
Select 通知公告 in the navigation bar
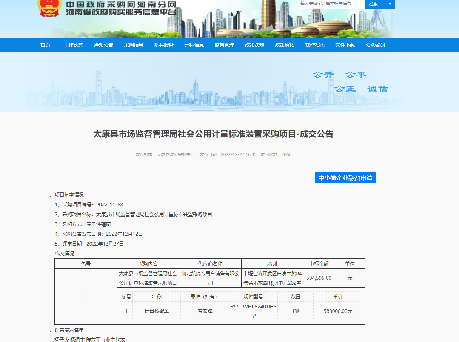point(103,45)
